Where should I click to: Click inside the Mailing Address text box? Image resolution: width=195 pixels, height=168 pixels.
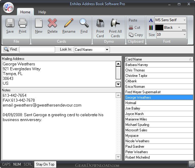point(59,74)
